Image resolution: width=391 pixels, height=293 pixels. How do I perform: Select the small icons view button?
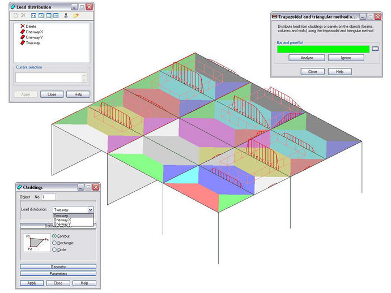point(41,15)
